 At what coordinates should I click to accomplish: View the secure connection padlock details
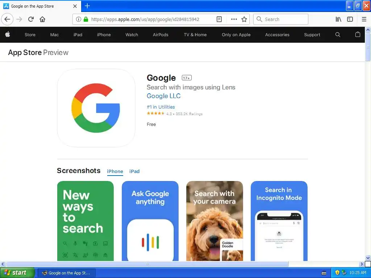tap(86, 19)
